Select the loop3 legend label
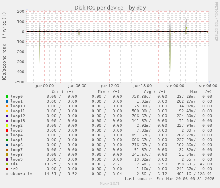 [16, 130]
